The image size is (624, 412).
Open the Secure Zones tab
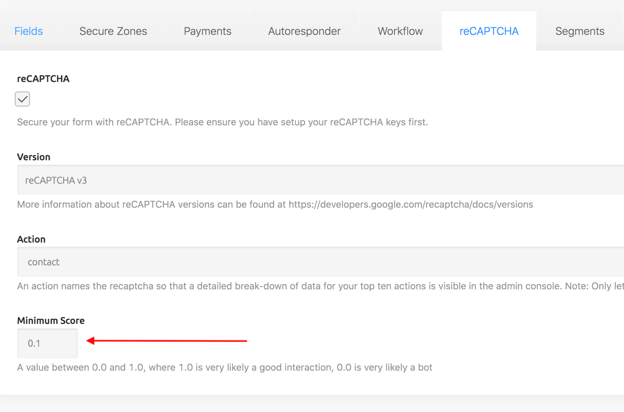[x=113, y=31]
